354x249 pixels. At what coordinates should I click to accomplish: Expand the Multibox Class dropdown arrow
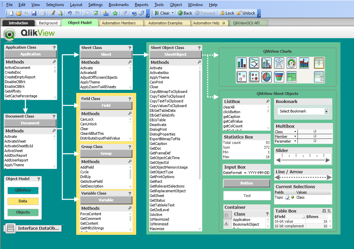[295, 132]
